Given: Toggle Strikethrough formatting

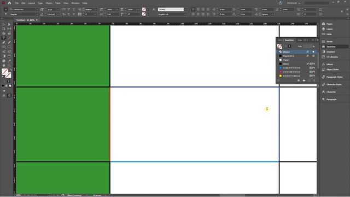Looking at the screenshot, I should 74,14.
